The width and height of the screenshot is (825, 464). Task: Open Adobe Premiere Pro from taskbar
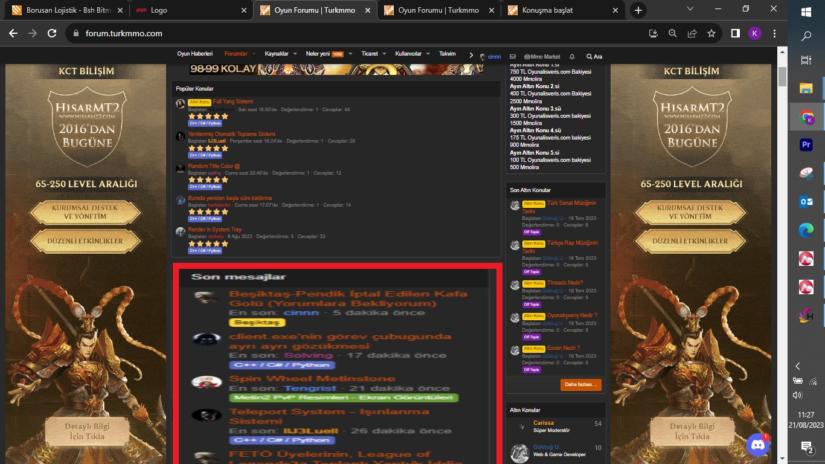(806, 145)
